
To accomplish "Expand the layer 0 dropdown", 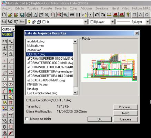I will (x=85, y=22).
